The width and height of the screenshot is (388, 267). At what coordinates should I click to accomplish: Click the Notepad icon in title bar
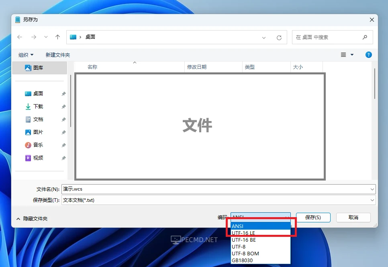click(18, 20)
